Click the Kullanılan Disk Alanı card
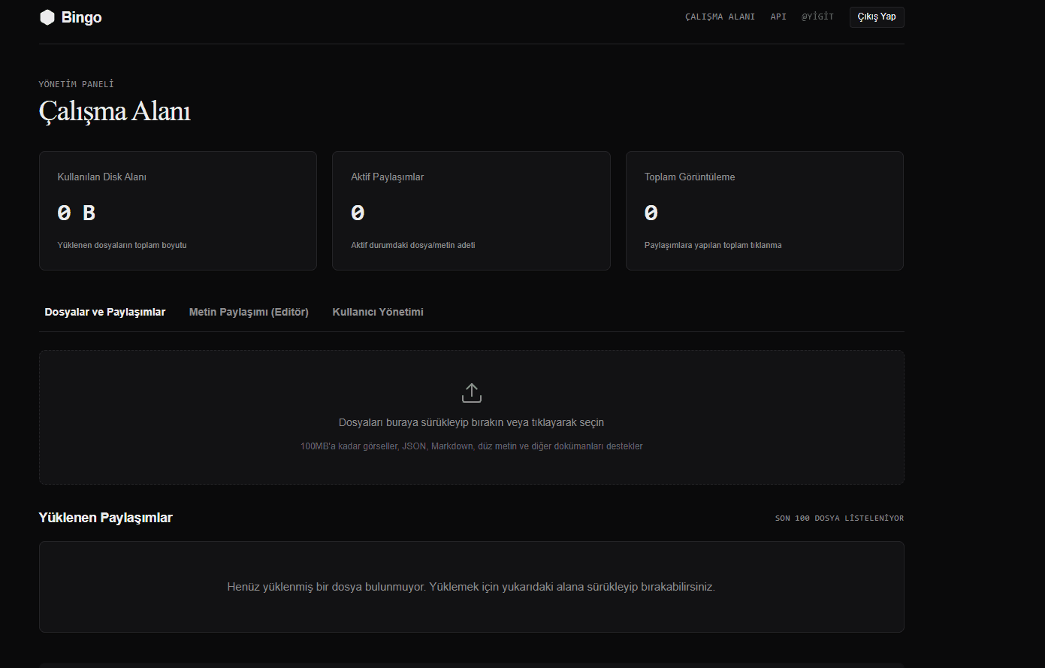The image size is (1045, 668). tap(178, 211)
